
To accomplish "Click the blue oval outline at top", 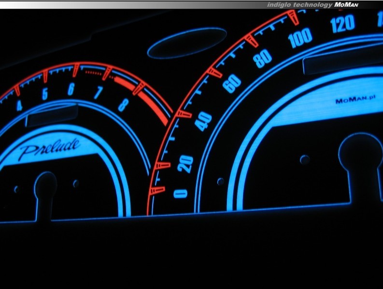I will (187, 43).
